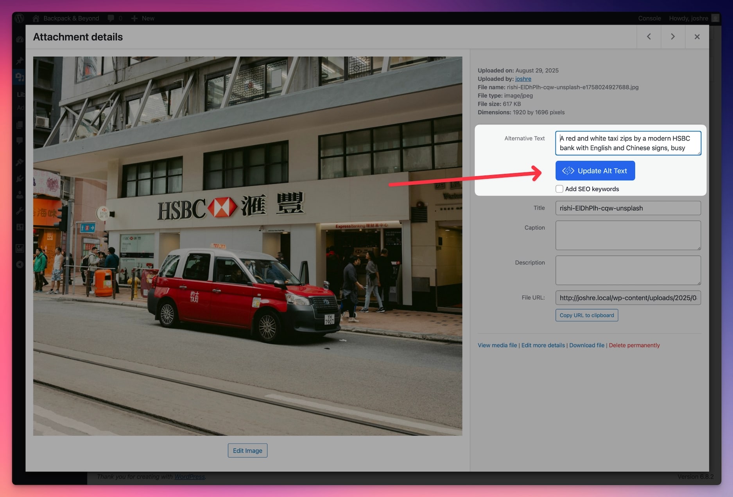Open the New menu in admin bar
The width and height of the screenshot is (733, 497).
coord(148,18)
